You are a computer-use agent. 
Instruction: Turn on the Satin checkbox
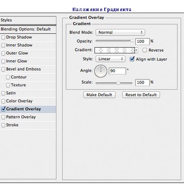coord(3,93)
